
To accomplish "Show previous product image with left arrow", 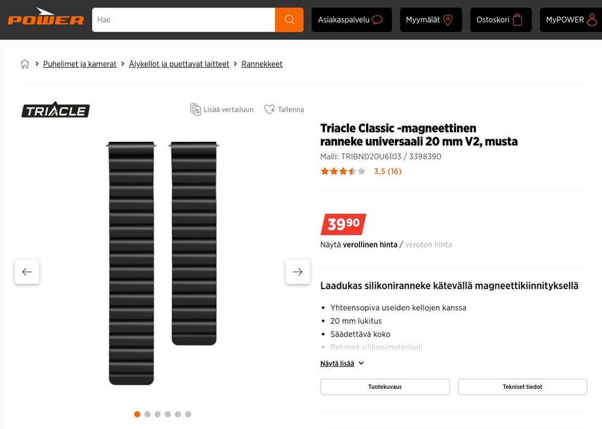I will (x=27, y=272).
